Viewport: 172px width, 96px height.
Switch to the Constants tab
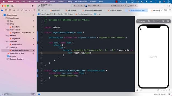pos(55,10)
